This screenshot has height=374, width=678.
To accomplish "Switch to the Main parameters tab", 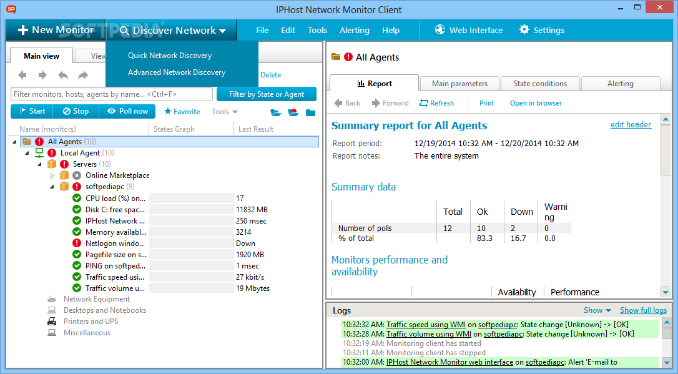I will 459,84.
